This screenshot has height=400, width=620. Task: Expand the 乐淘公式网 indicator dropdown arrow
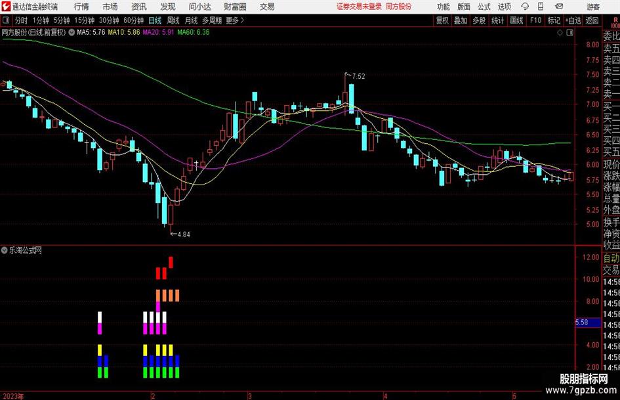click(x=5, y=250)
